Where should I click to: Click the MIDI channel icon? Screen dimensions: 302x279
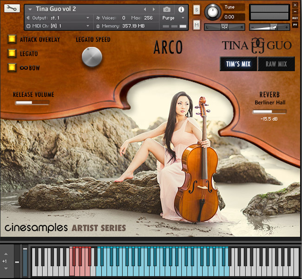click(x=28, y=26)
